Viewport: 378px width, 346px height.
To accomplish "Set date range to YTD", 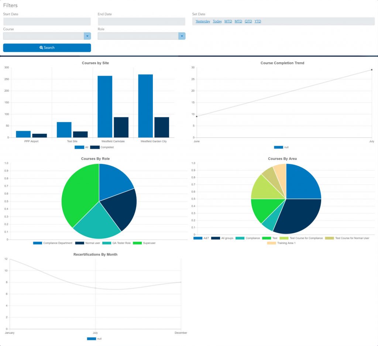I will click(x=258, y=21).
